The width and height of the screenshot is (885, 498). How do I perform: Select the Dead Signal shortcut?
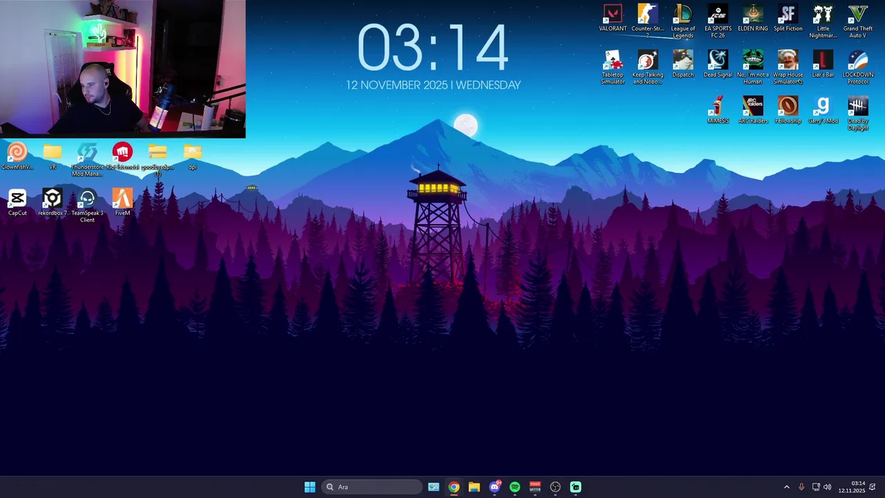[718, 64]
